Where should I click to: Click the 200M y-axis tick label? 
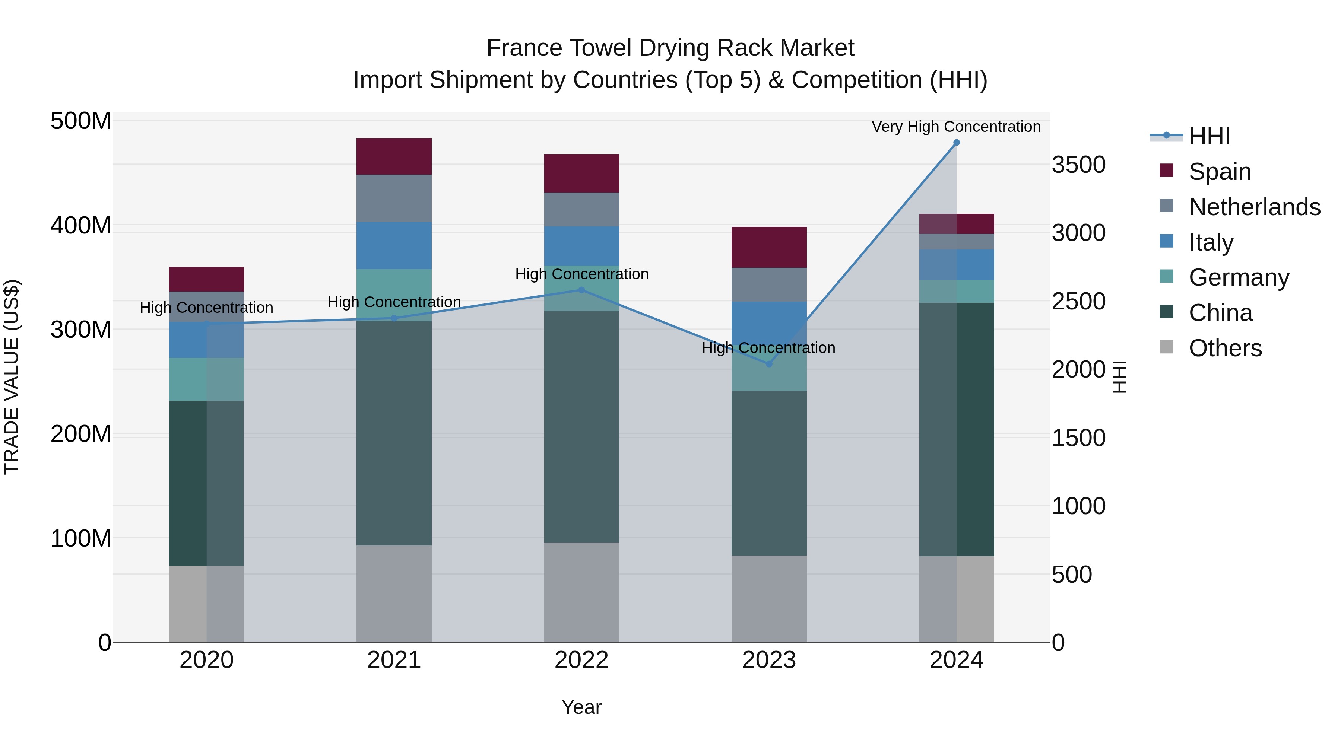click(x=81, y=433)
